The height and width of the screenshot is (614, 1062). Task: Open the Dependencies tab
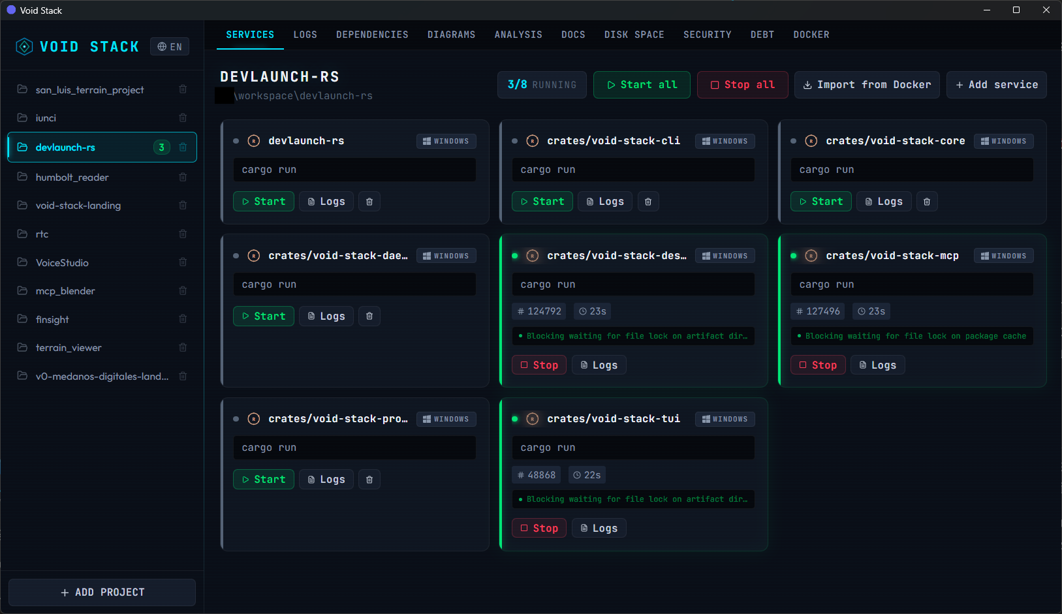[x=372, y=35]
